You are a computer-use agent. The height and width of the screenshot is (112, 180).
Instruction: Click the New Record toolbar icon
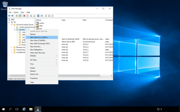pyautogui.click(x=52, y=16)
